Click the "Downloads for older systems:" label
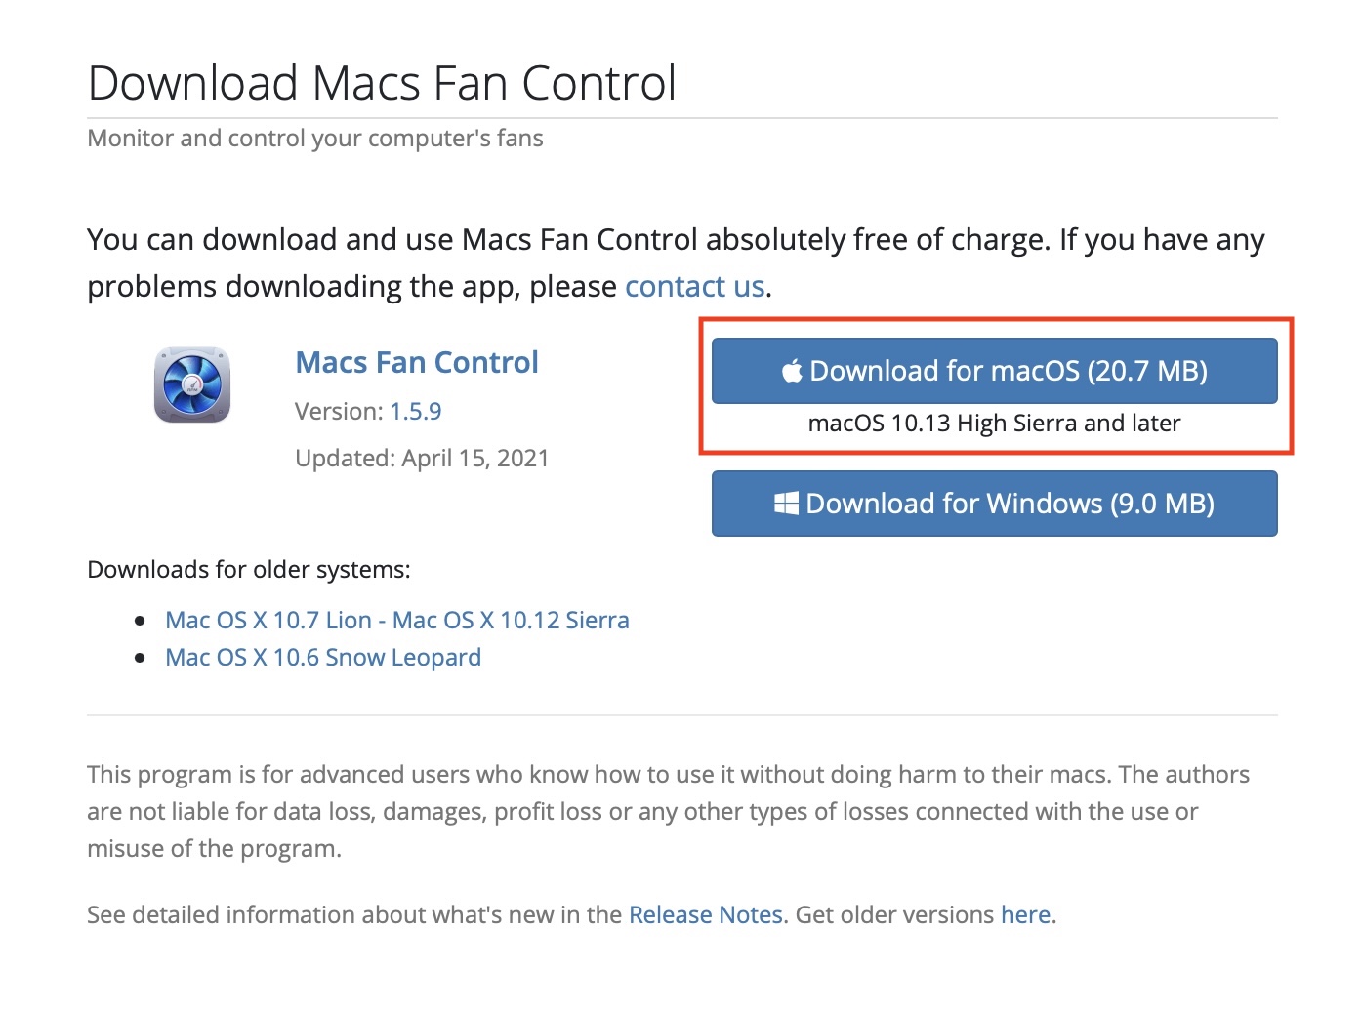Screen dimensions: 1361x1009 click(249, 570)
